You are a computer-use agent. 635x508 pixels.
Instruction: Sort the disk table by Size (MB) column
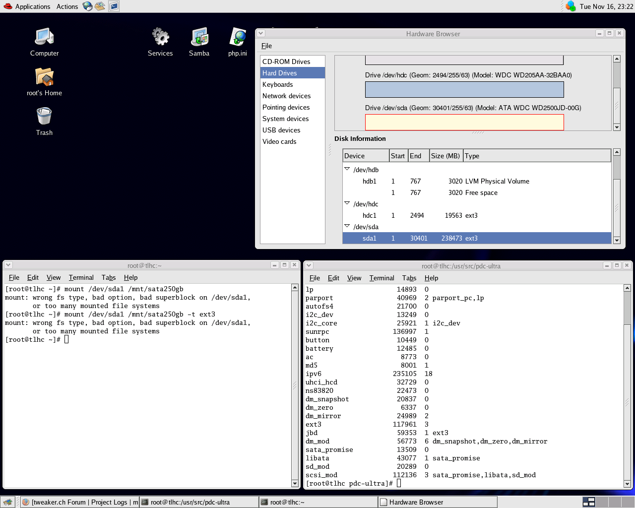[445, 156]
